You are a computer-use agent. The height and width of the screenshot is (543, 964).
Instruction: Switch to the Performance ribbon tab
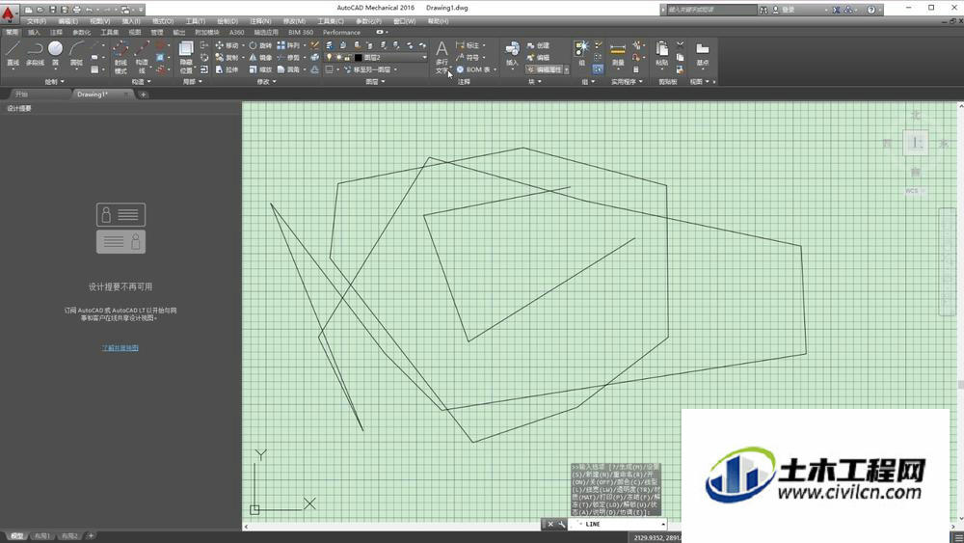(341, 32)
